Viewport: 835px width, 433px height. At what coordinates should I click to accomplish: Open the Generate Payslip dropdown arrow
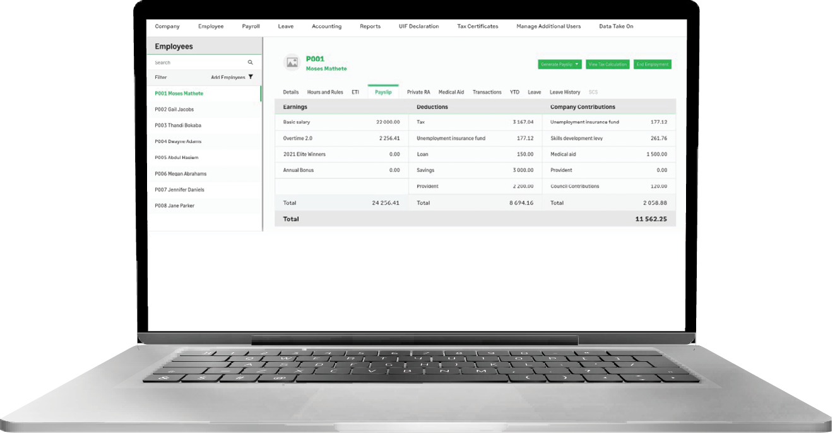(576, 64)
